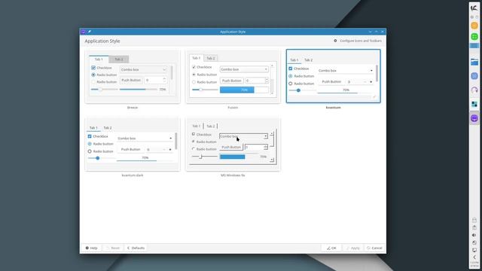Viewport: 482px width, 271px height.
Task: Click the spin box in kvantum-dark preview
Action: point(159,149)
